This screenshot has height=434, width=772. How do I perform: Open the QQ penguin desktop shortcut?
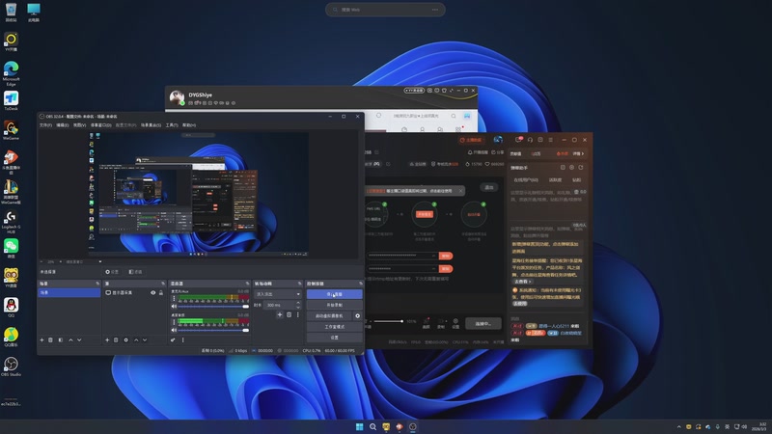click(11, 308)
